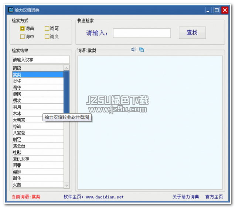Click the result list scrollbar thumb

point(67,92)
